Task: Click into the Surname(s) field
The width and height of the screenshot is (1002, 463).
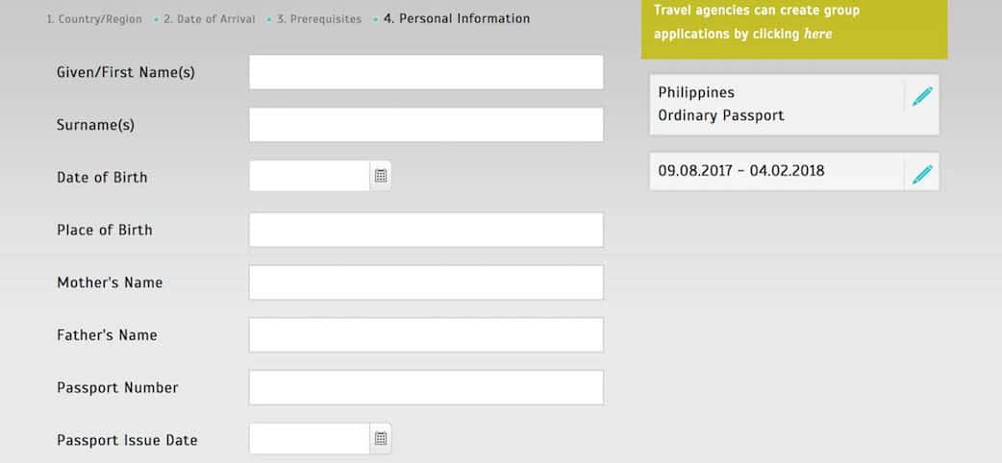Action: point(426,125)
